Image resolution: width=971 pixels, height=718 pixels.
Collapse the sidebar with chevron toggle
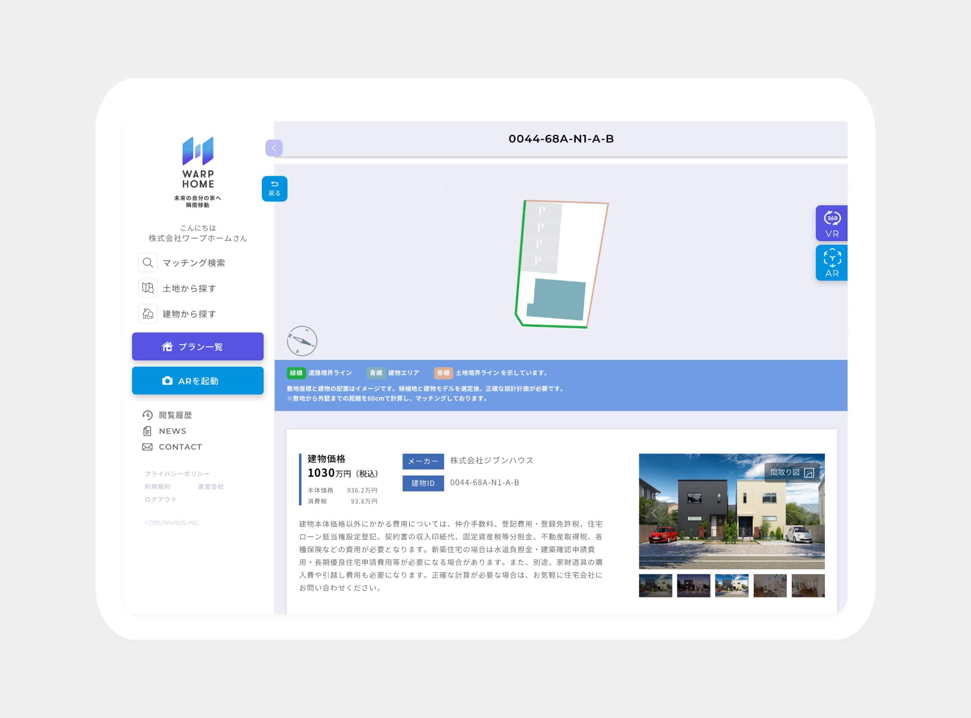pos(274,148)
